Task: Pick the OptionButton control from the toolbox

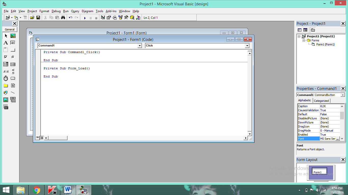Action: [13, 57]
